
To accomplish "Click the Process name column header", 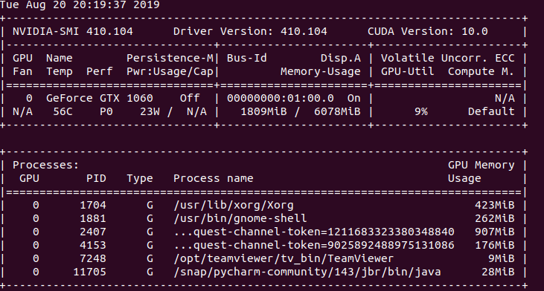I will (x=214, y=179).
